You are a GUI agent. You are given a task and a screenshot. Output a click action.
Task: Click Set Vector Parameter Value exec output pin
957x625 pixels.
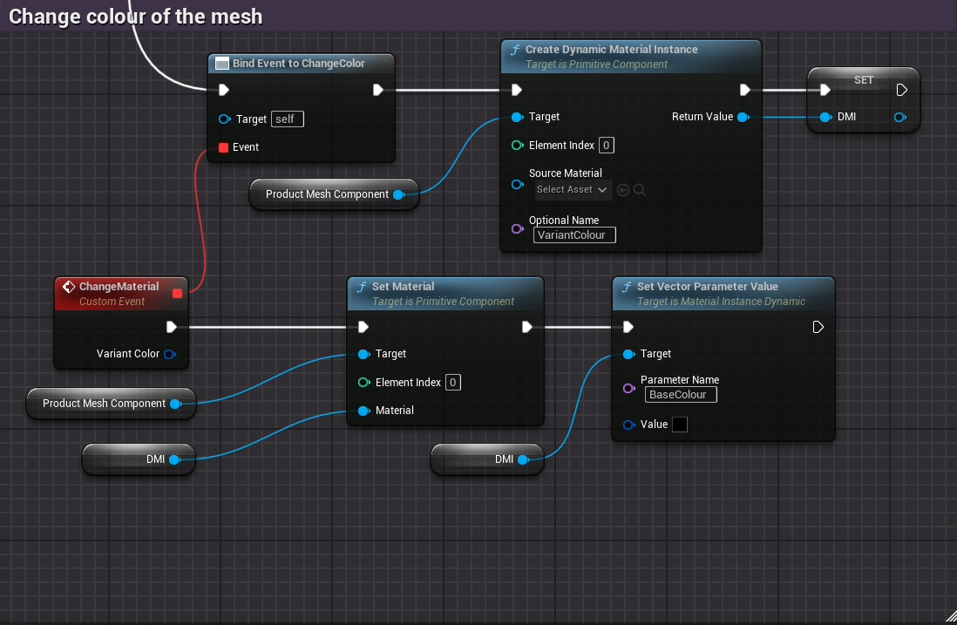point(818,327)
